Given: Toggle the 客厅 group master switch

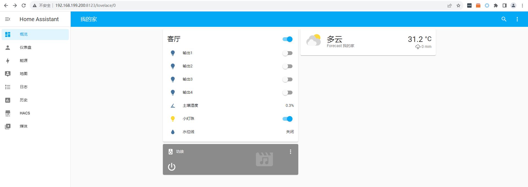Looking at the screenshot, I should click(x=288, y=39).
